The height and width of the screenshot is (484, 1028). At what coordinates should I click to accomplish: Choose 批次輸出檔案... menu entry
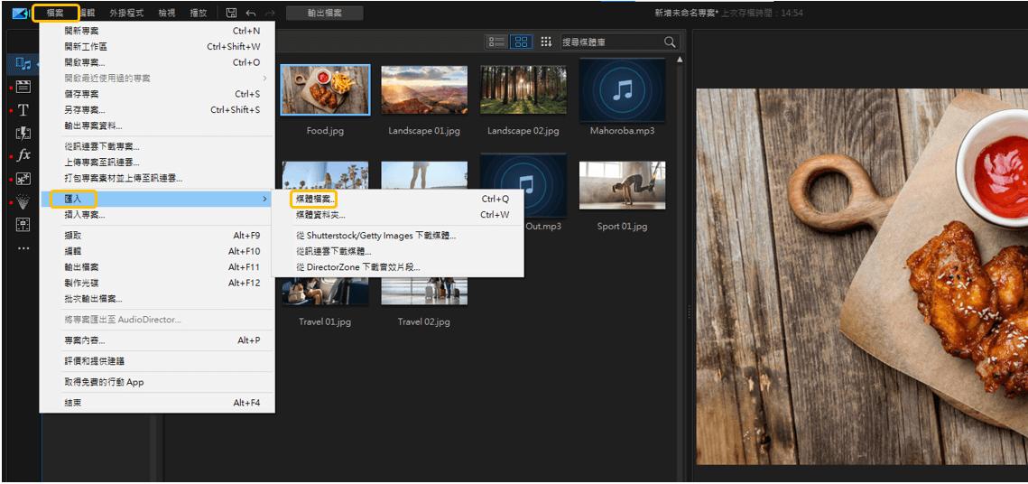[157, 298]
